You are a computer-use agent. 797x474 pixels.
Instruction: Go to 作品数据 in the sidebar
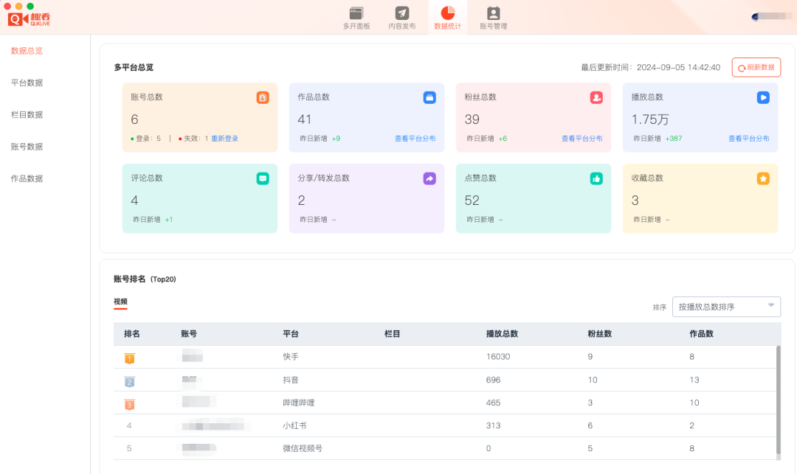click(x=27, y=178)
